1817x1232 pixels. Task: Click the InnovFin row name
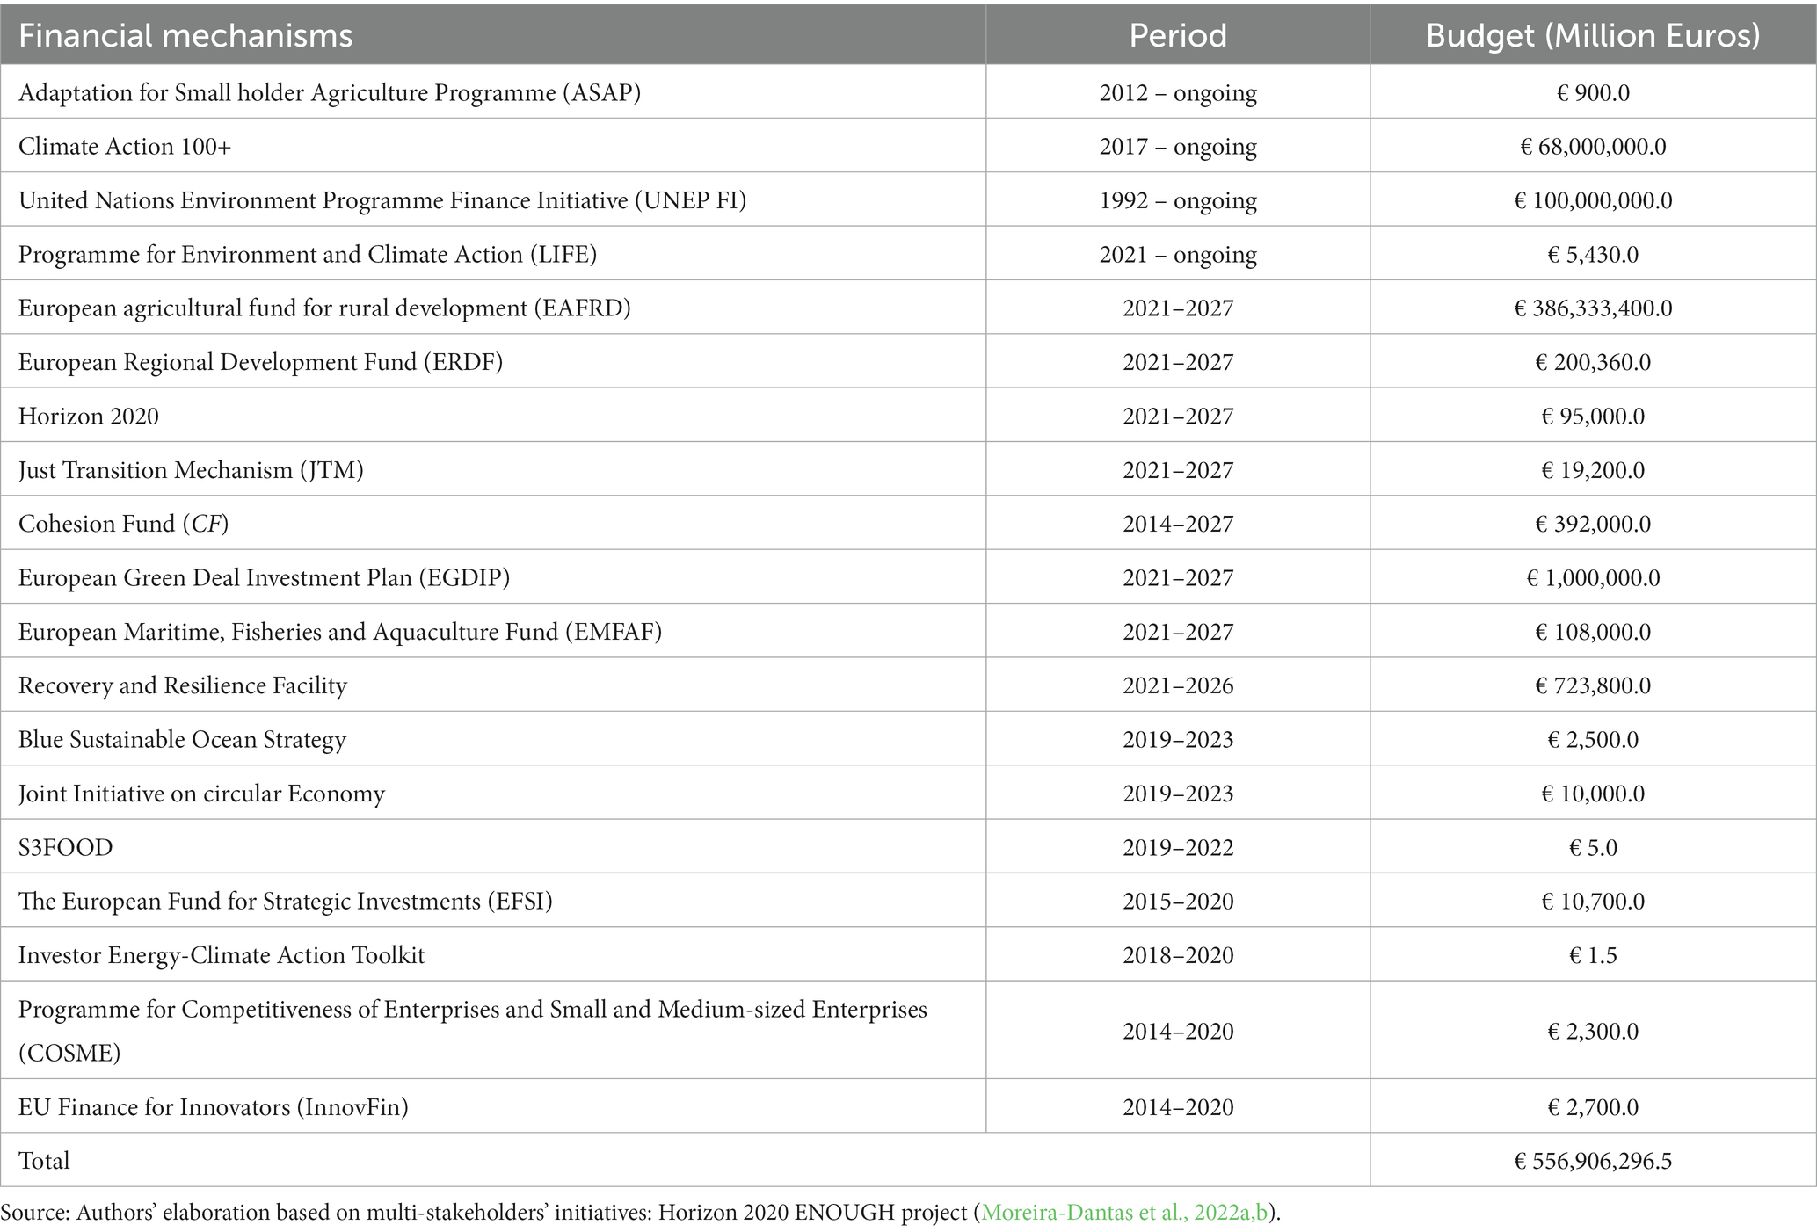[214, 1106]
